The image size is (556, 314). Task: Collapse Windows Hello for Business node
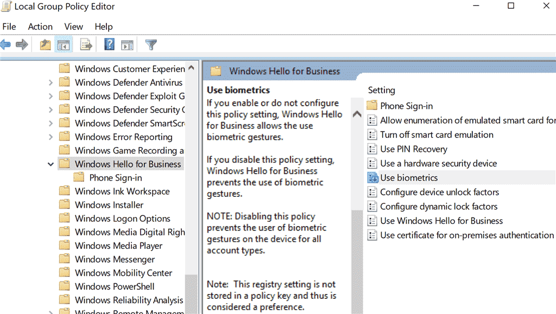click(50, 164)
